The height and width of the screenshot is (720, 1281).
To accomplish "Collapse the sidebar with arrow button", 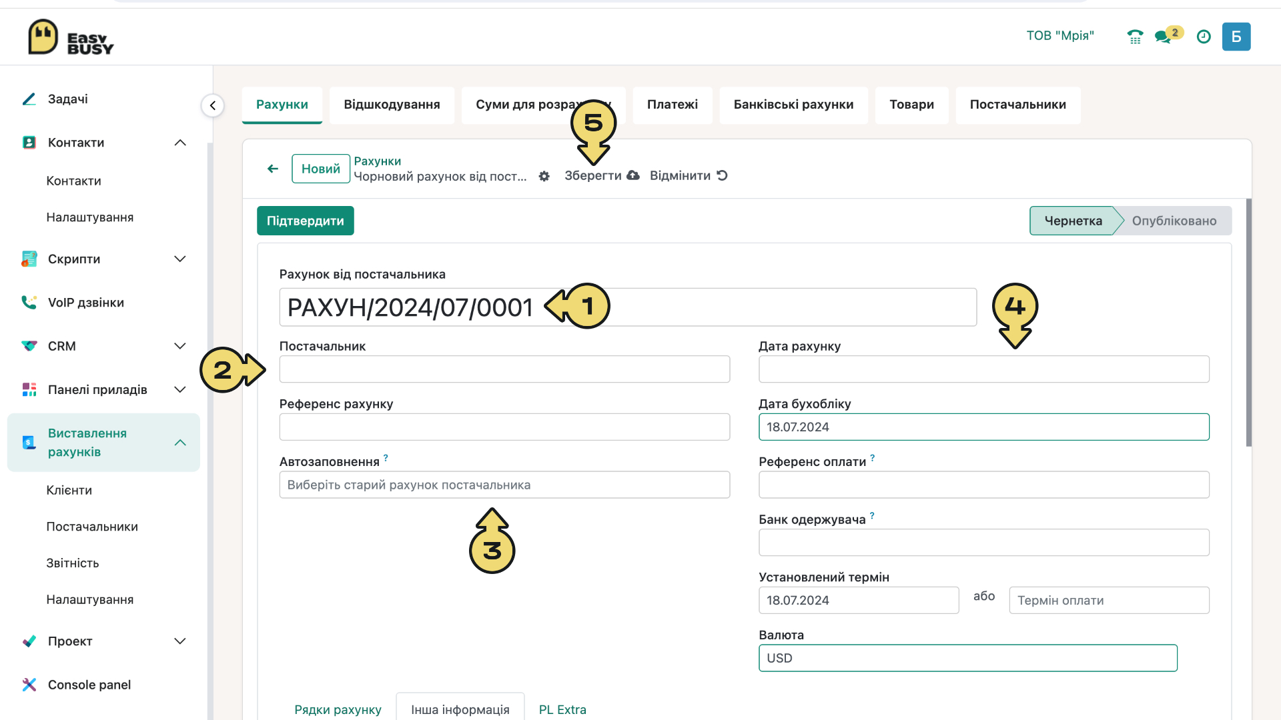I will point(213,105).
